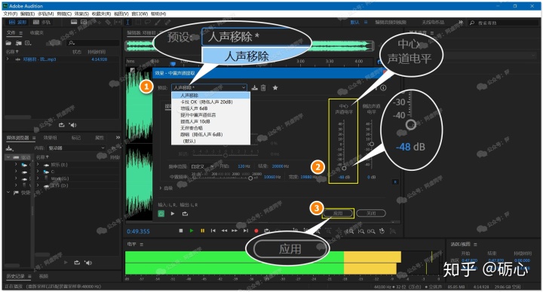
Task: Open the 效果(S) menu
Action: [x=81, y=14]
